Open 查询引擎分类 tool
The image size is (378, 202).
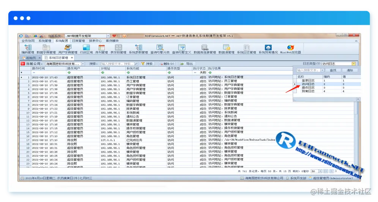point(160,49)
